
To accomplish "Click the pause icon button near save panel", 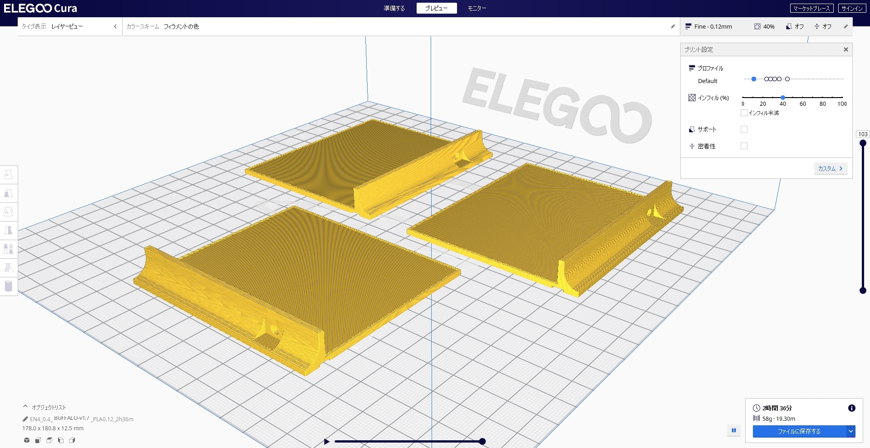I will [x=734, y=430].
